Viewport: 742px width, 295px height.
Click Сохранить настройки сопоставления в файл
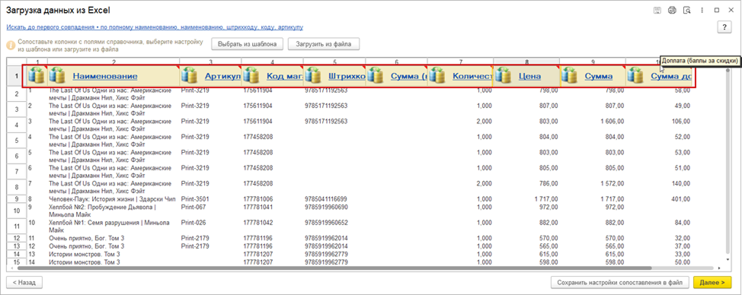[x=620, y=282]
